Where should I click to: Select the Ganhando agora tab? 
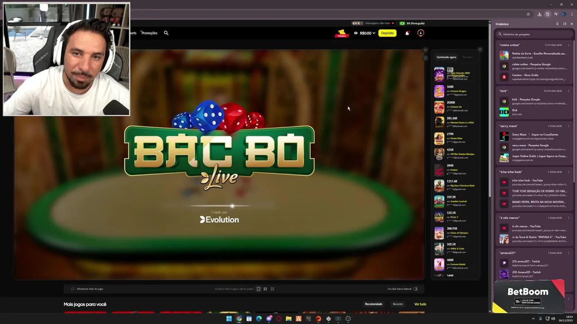coord(446,57)
